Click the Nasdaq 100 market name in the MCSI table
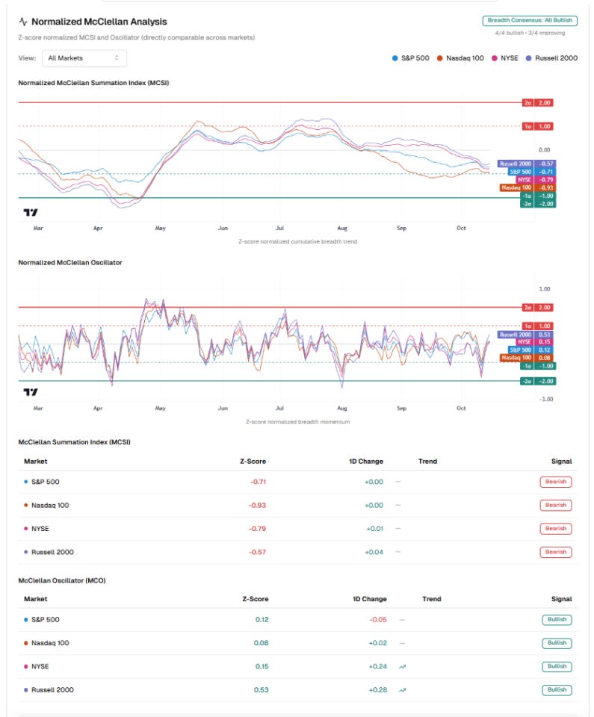Screen dimensions: 594x717 tap(50, 506)
